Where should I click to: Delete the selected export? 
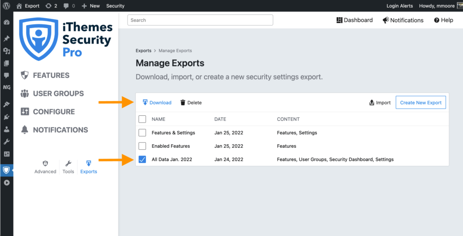click(x=191, y=103)
